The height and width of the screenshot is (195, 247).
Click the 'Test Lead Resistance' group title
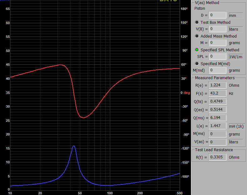(214, 150)
